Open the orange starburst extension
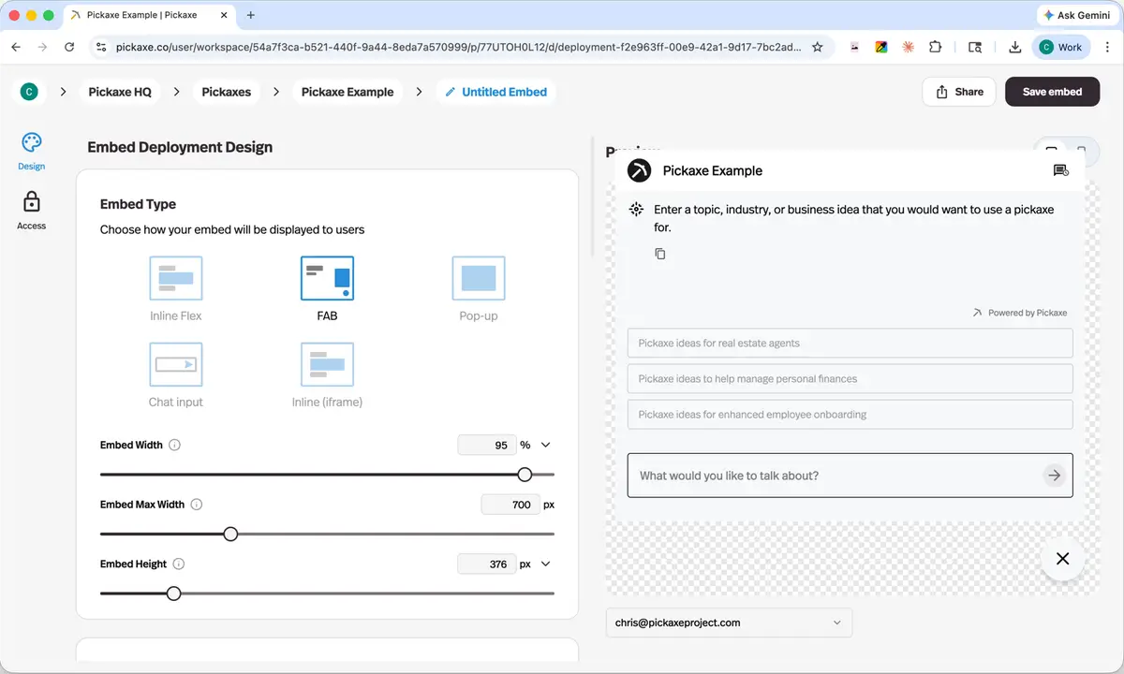This screenshot has height=674, width=1124. (x=908, y=47)
